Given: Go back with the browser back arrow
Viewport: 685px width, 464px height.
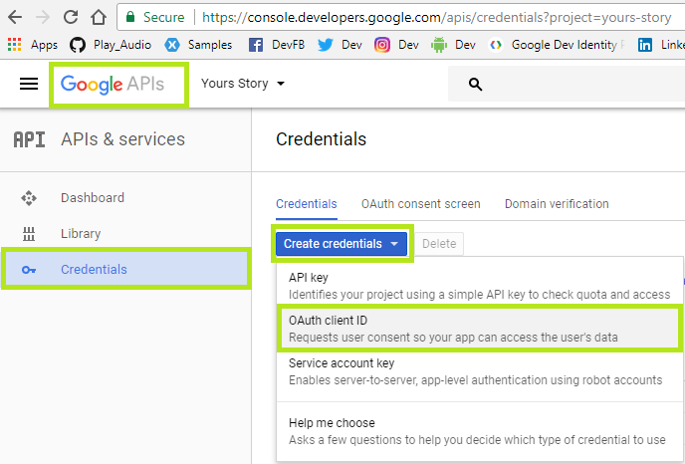Looking at the screenshot, I should [x=15, y=17].
